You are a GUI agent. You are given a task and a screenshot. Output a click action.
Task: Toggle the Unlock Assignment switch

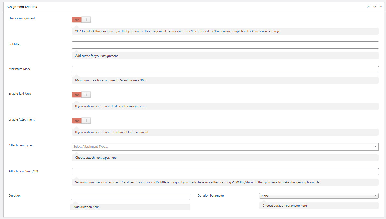[x=81, y=19]
